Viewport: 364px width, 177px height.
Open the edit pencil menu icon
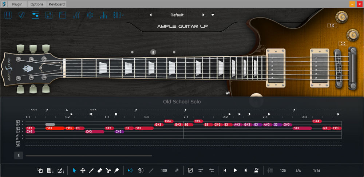point(60,170)
